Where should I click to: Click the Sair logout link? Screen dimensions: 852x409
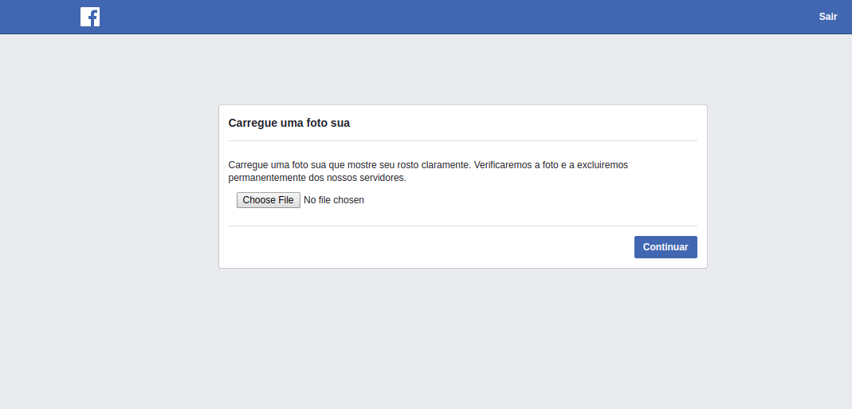827,17
